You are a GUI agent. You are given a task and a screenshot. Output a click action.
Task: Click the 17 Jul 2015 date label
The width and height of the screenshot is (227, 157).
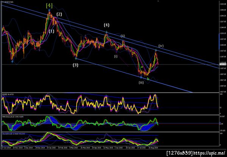coord(141,148)
